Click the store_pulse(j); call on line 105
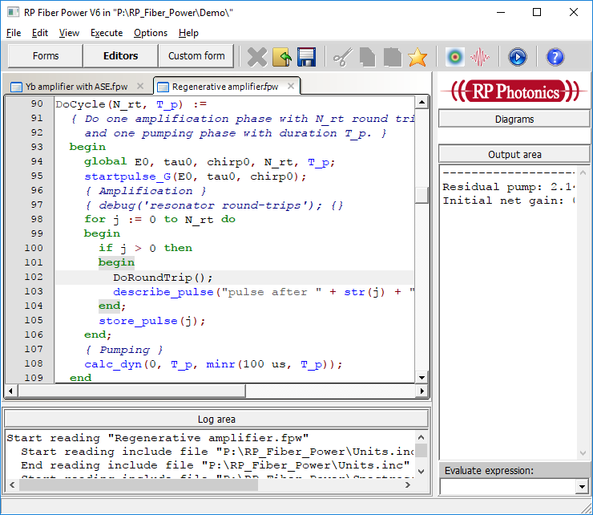 152,321
